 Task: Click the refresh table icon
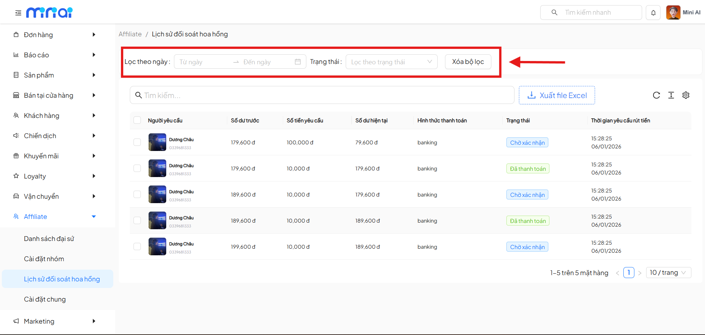click(656, 96)
